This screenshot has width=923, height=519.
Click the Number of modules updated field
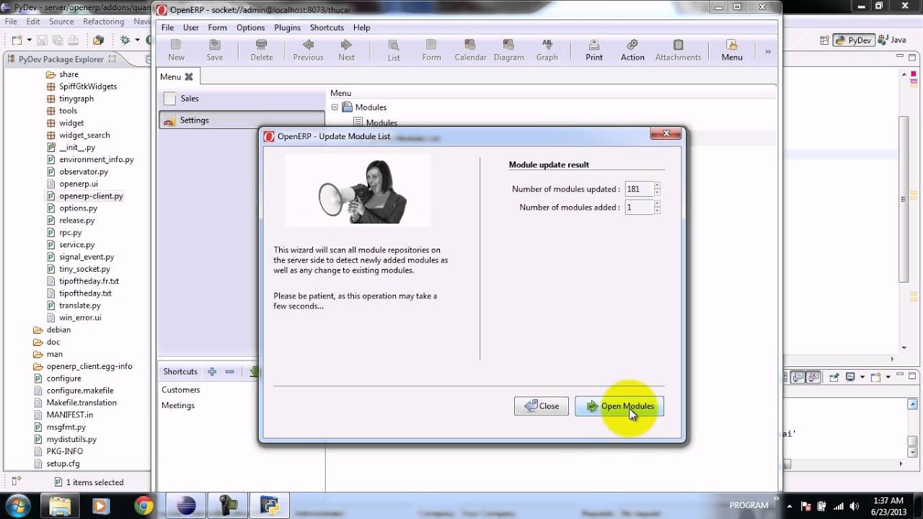coord(639,189)
